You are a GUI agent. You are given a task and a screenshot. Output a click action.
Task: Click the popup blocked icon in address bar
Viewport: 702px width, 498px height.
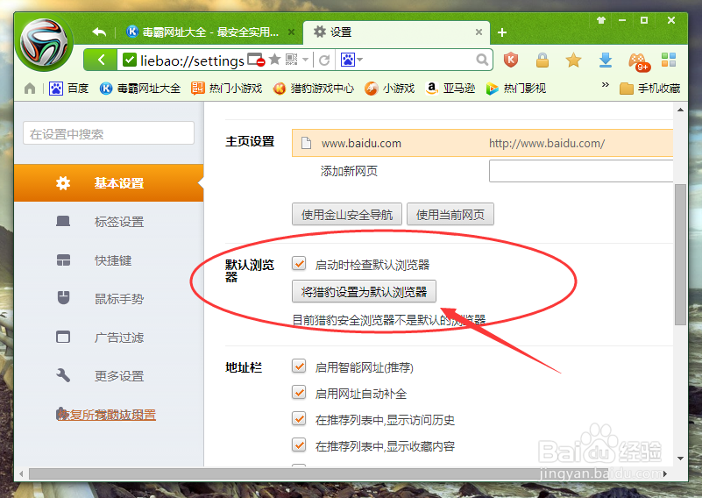tap(256, 60)
